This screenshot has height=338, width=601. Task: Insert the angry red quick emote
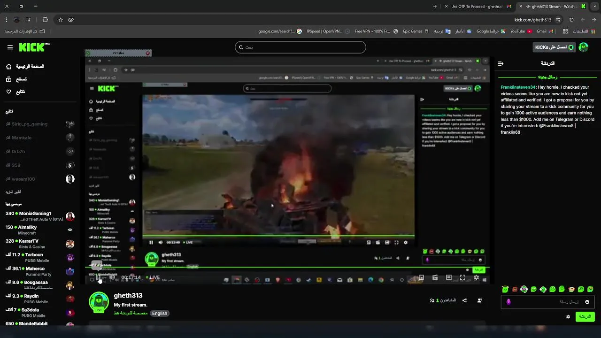(x=515, y=289)
